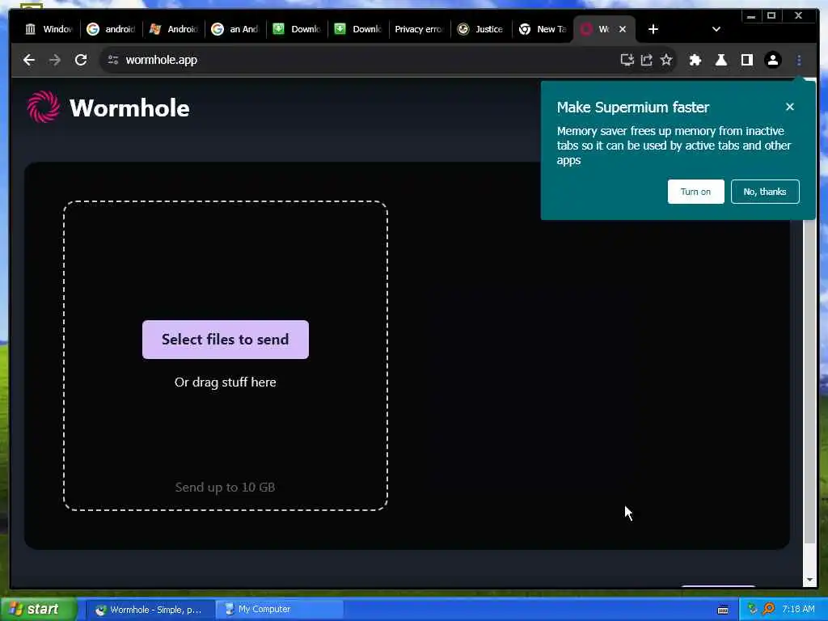Switch to the Android tab with Windows flag icon
Image resolution: width=828 pixels, height=621 pixels.
pyautogui.click(x=174, y=29)
